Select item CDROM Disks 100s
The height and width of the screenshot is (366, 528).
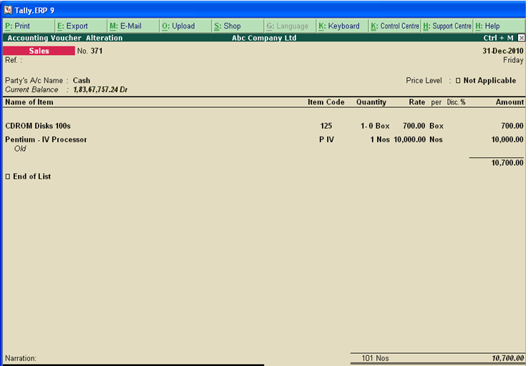(38, 126)
